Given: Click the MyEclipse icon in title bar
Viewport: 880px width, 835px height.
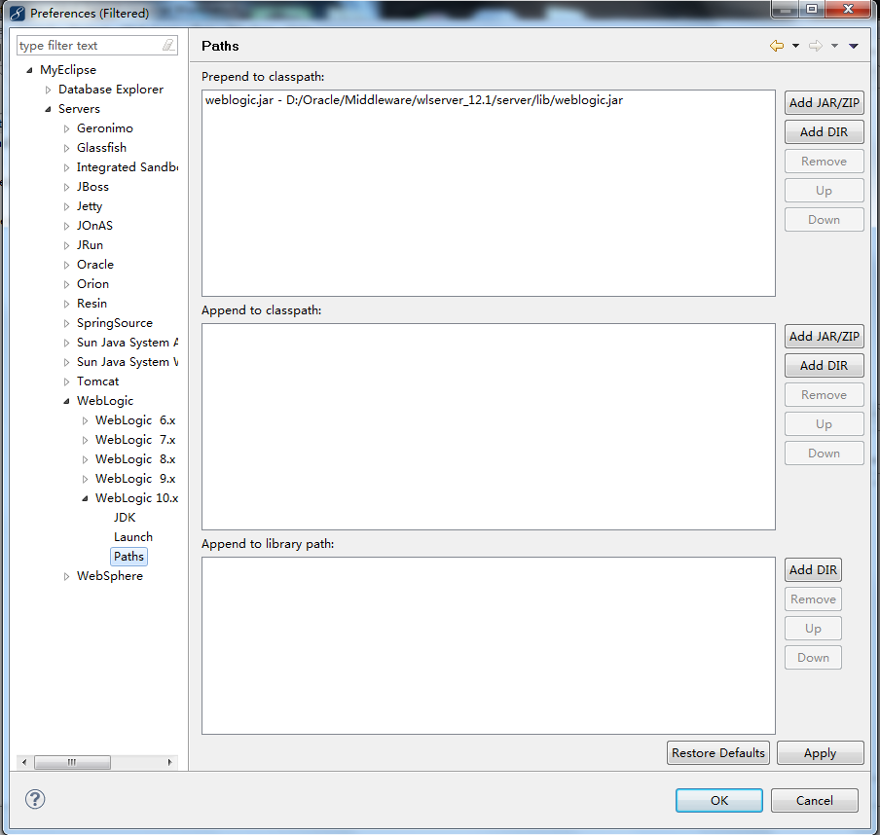Looking at the screenshot, I should pyautogui.click(x=18, y=13).
